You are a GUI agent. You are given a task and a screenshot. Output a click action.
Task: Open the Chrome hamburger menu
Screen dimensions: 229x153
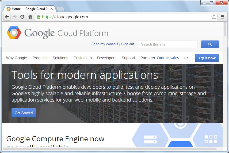tap(222, 17)
